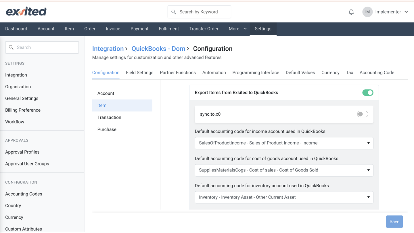Viewport: 414px width, 233px height.
Task: Open the Invoice menu
Action: 113,29
